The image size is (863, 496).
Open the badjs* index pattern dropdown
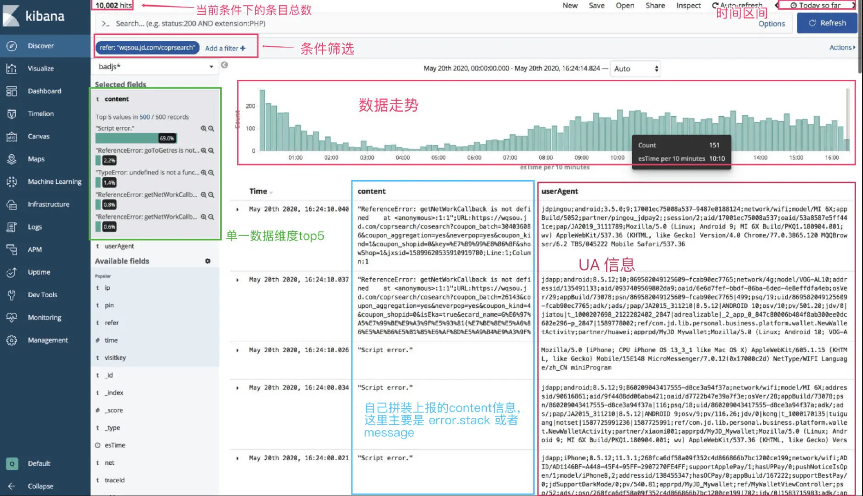(x=155, y=67)
